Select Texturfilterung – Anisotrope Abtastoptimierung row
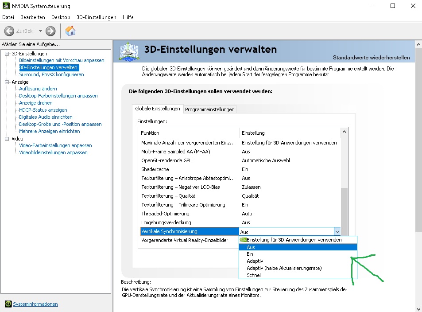This screenshot has height=312, width=422. point(240,178)
